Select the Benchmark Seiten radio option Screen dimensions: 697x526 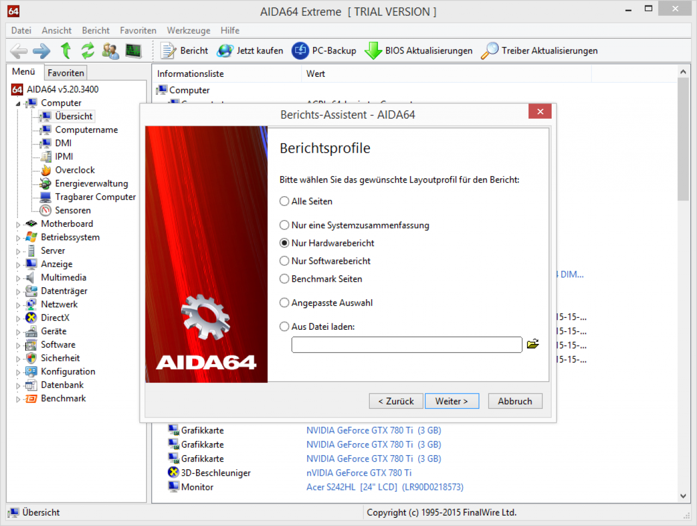284,279
